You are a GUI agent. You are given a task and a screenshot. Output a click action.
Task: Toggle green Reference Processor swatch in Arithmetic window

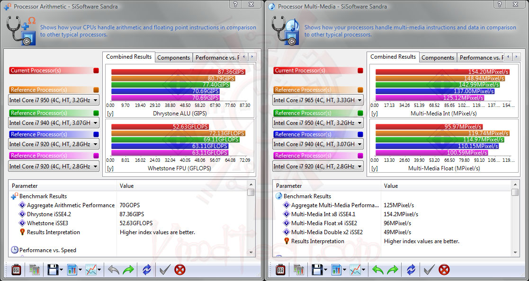click(x=96, y=113)
